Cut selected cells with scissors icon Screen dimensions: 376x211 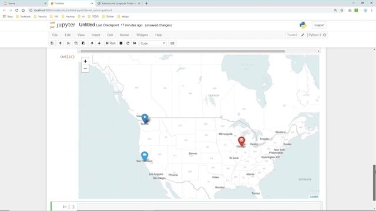point(68,43)
